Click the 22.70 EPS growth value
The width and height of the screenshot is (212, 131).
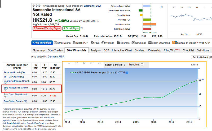coord(52,89)
